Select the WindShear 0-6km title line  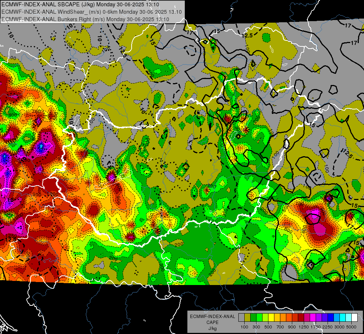91,12
